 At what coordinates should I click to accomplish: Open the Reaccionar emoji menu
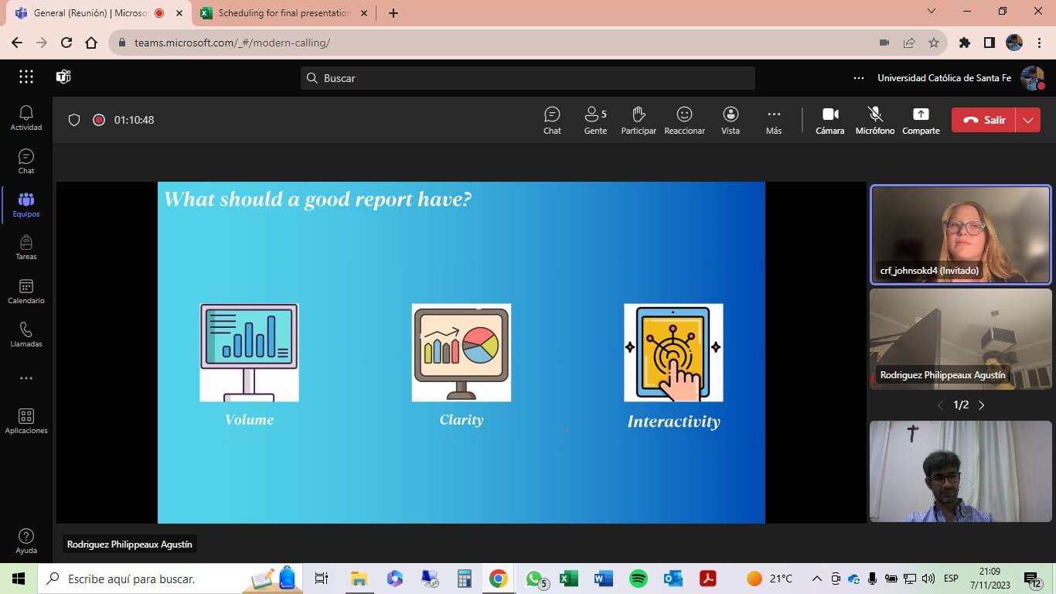684,120
